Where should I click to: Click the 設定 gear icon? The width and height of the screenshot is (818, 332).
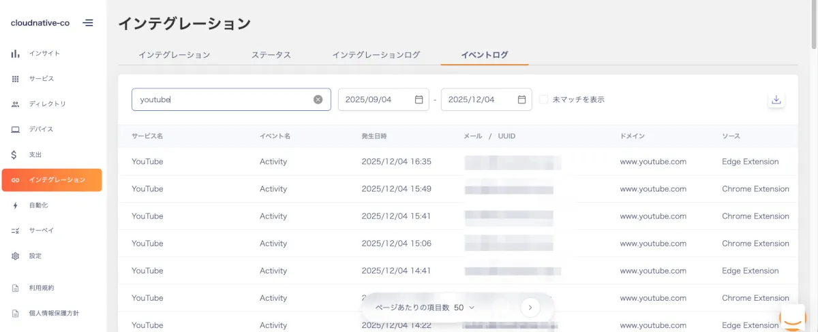[15, 256]
